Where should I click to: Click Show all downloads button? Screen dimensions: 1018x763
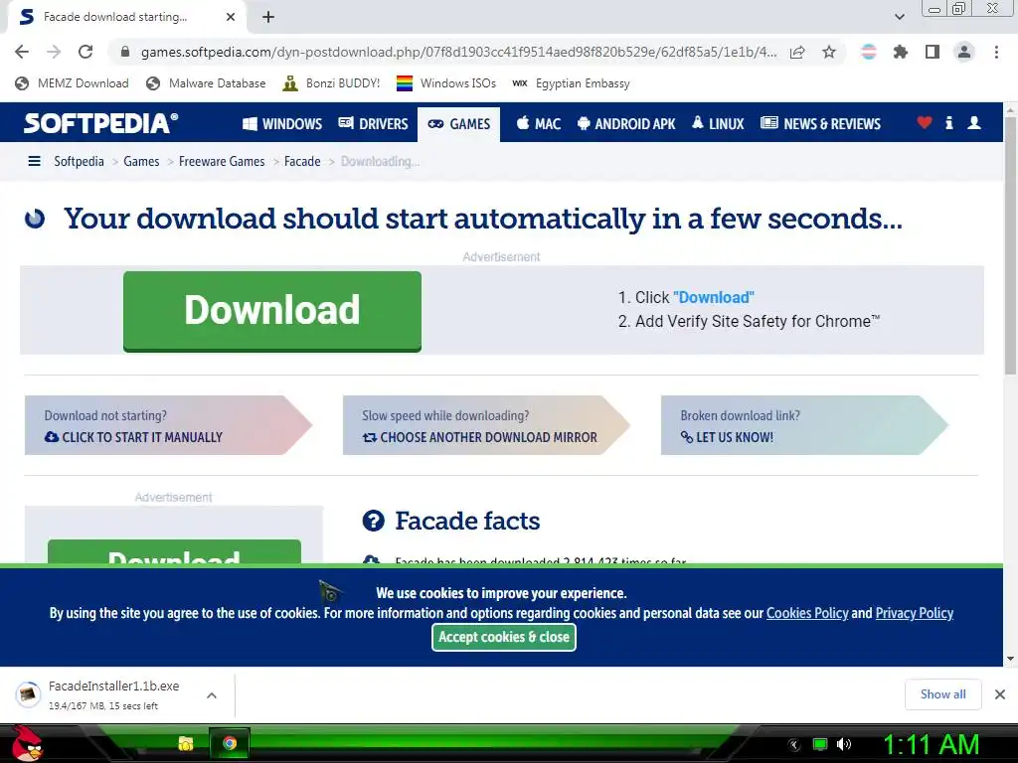[942, 694]
